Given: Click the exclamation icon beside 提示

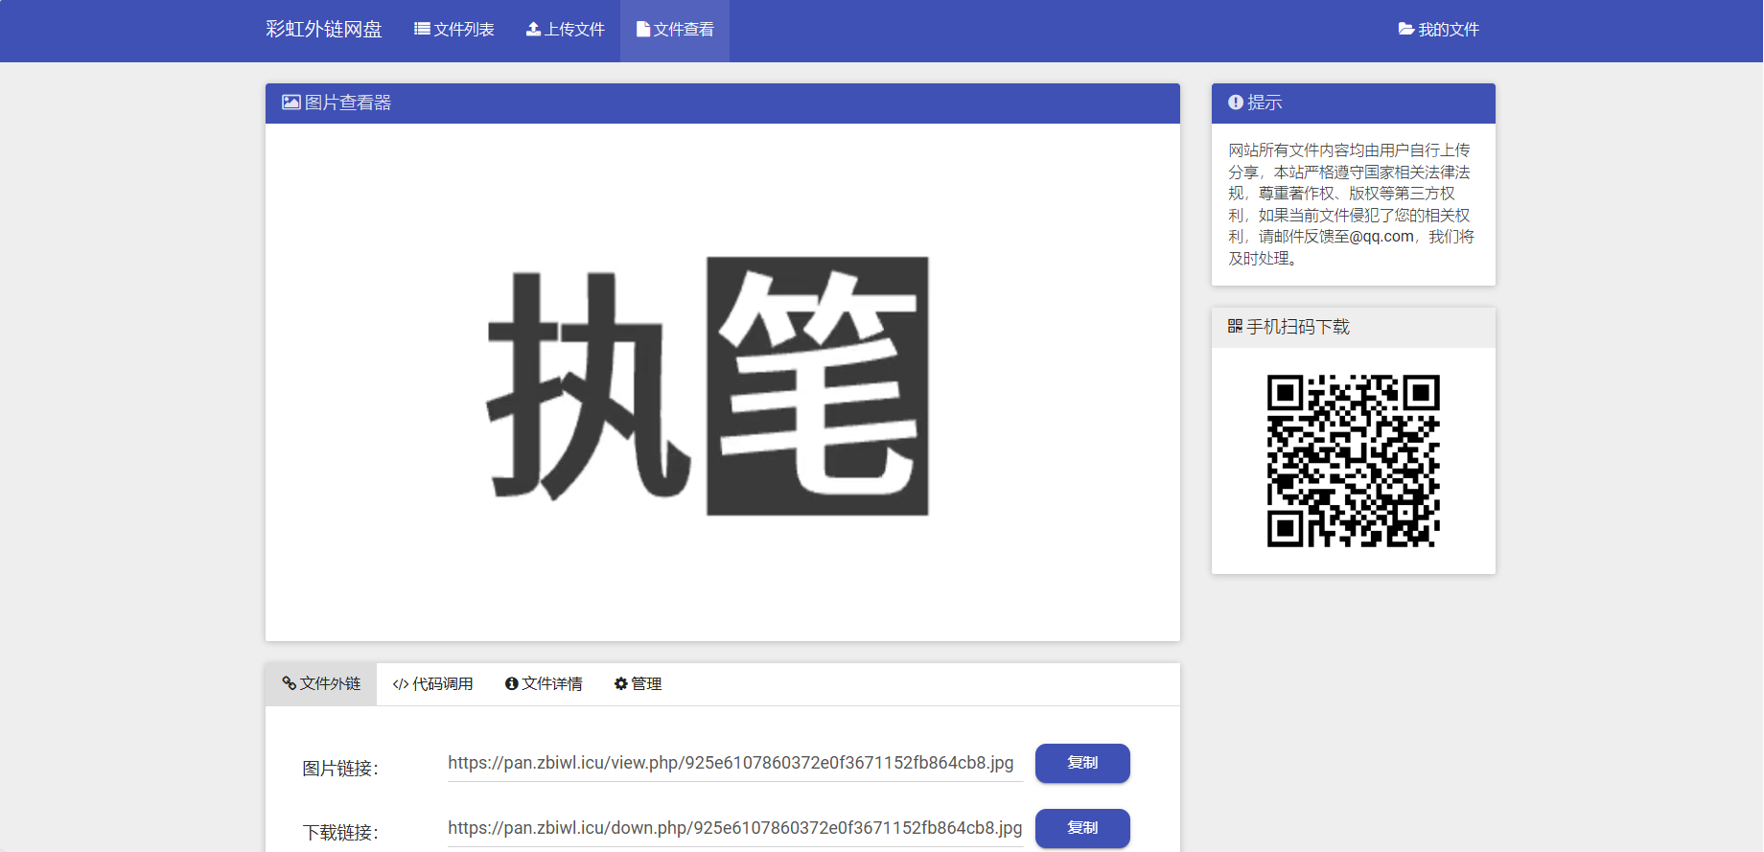Looking at the screenshot, I should pos(1236,102).
